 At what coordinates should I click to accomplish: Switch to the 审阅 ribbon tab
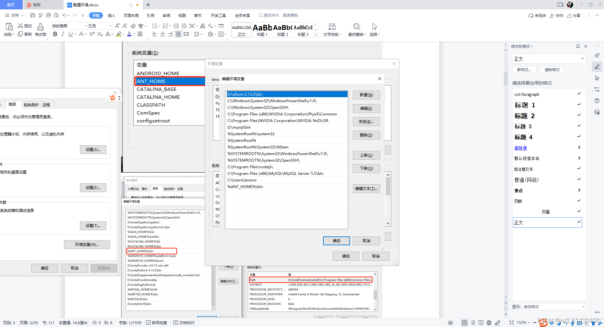pos(166,15)
